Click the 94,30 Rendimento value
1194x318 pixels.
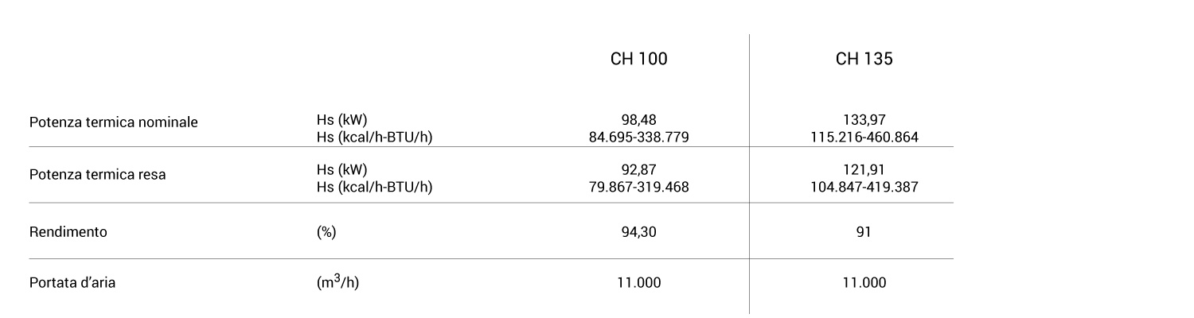(x=638, y=232)
